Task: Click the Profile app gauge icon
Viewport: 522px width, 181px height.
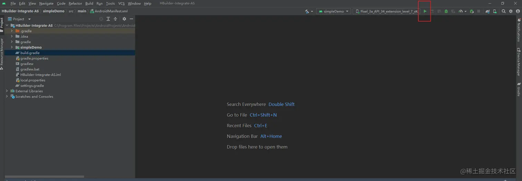Action: (x=461, y=11)
